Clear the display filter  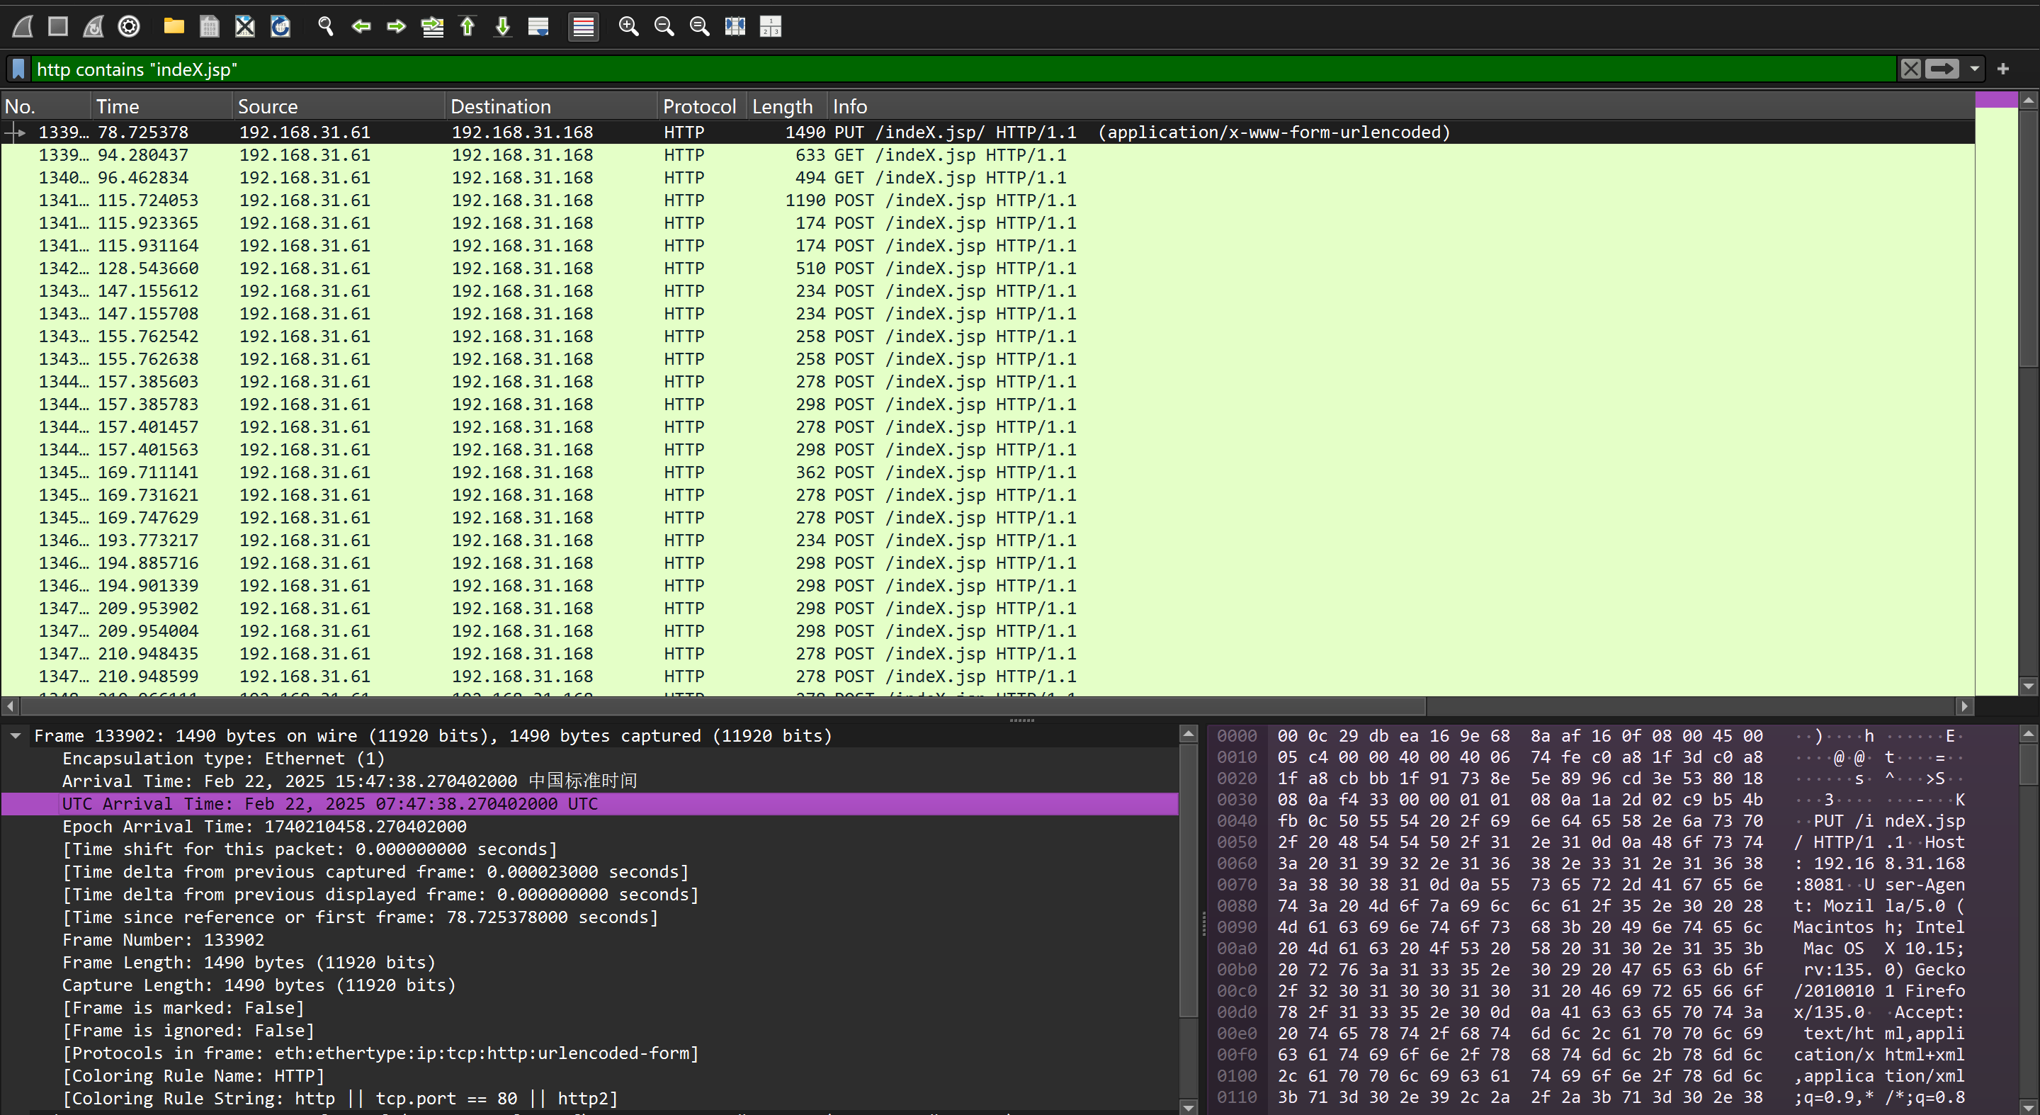[1910, 69]
